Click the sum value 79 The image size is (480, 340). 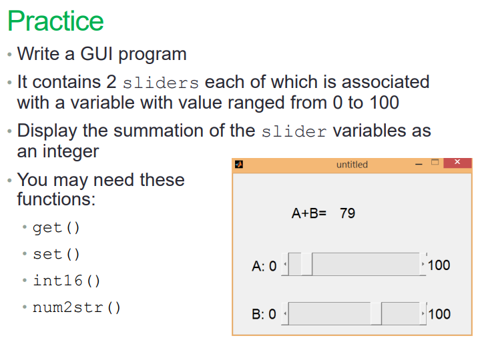347,213
